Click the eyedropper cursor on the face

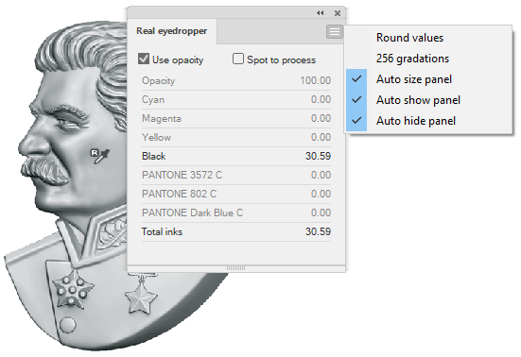(100, 156)
